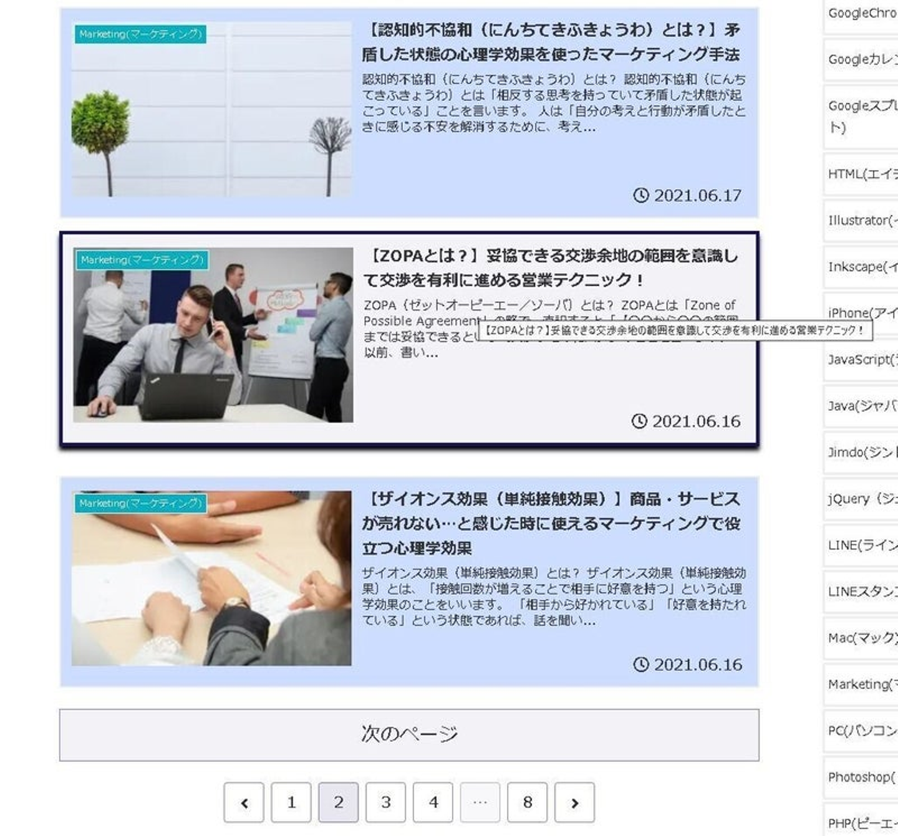Viewport: 898px width, 836px height.
Task: Open iPhone category in sidebar
Action: point(861,313)
